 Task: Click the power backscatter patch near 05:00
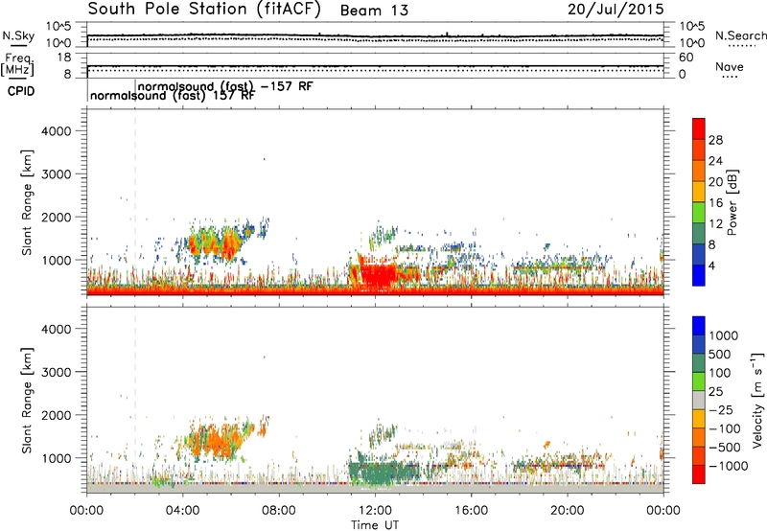click(215, 242)
